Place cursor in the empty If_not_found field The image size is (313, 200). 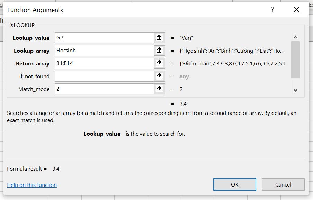click(104, 76)
